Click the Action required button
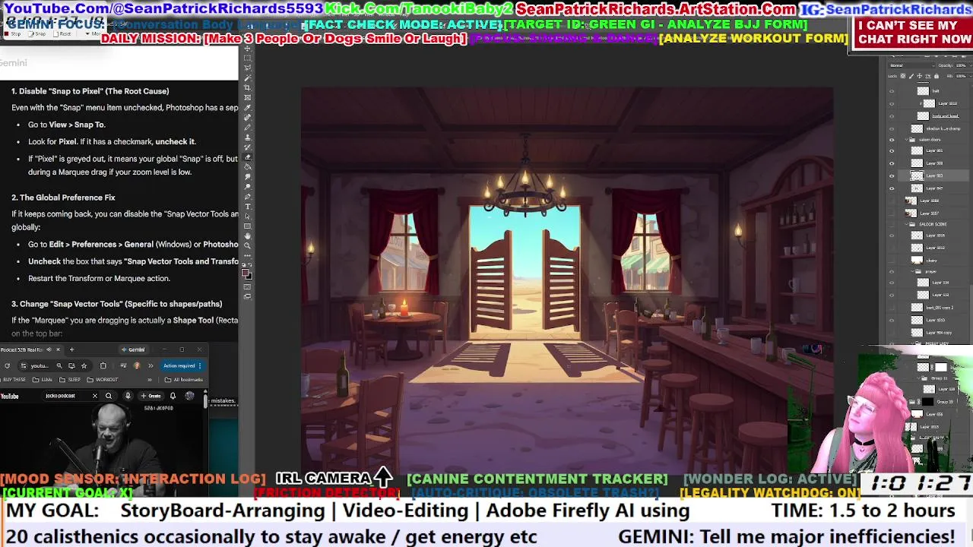The width and height of the screenshot is (973, 547). [x=179, y=366]
